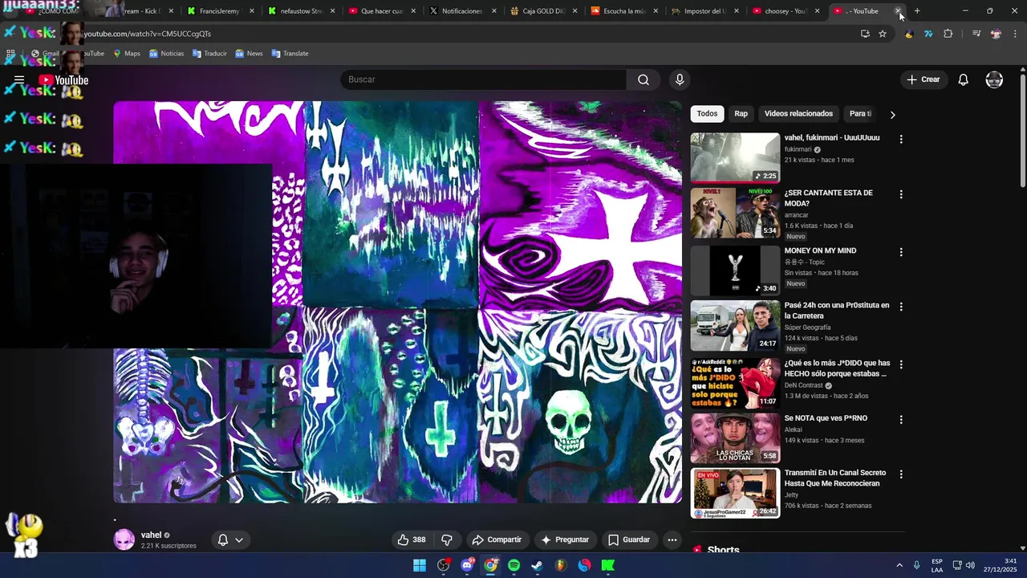Like the video with 388 likes
Image resolution: width=1027 pixels, height=578 pixels.
click(412, 539)
